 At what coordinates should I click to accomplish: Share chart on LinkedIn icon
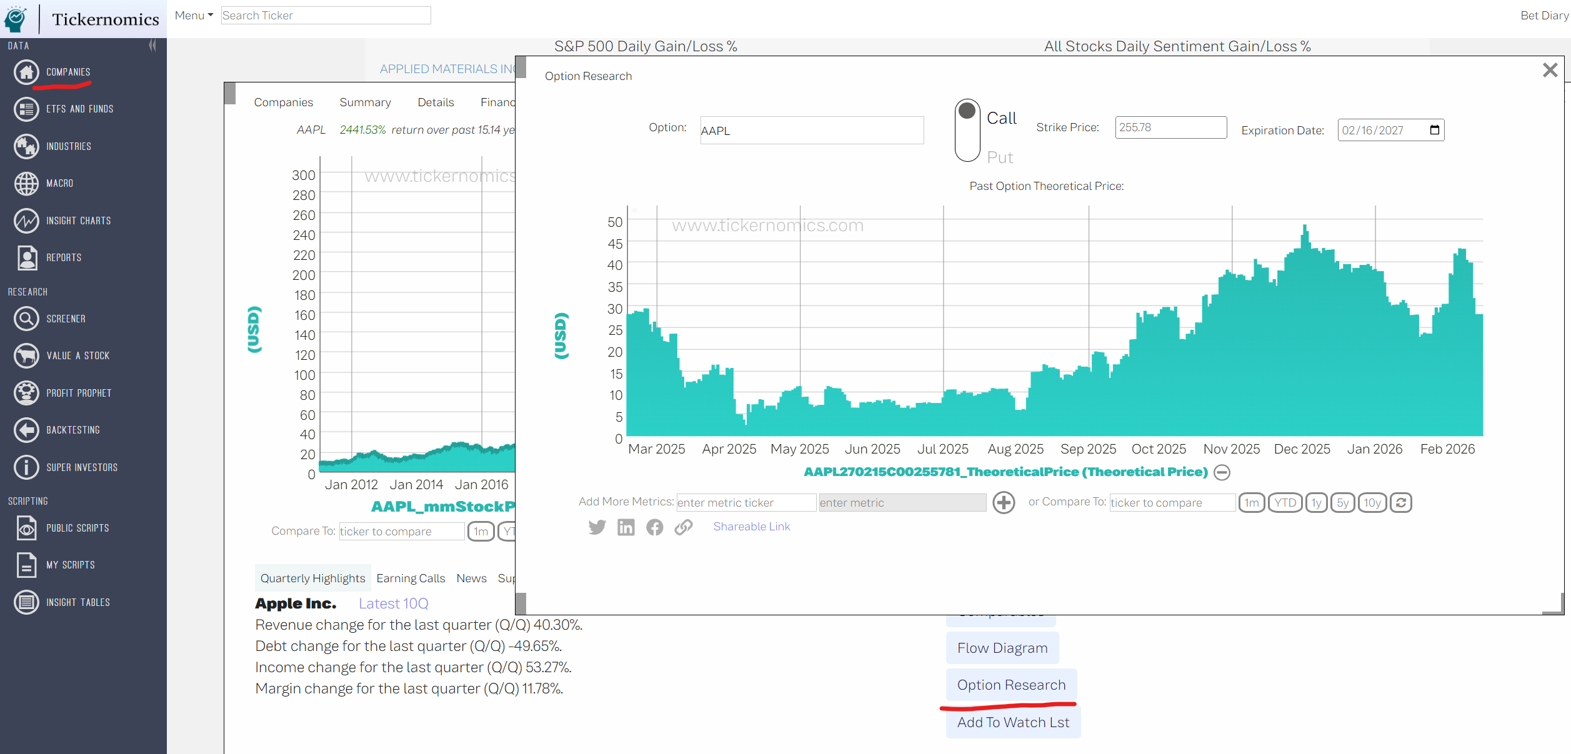click(x=626, y=527)
